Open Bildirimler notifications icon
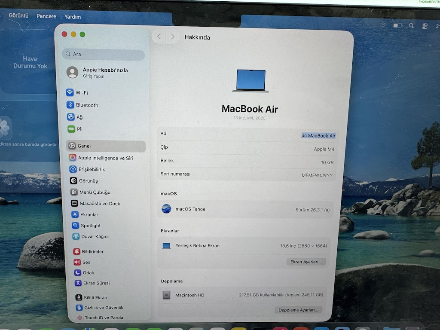Image resolution: width=440 pixels, height=330 pixels. 76,251
